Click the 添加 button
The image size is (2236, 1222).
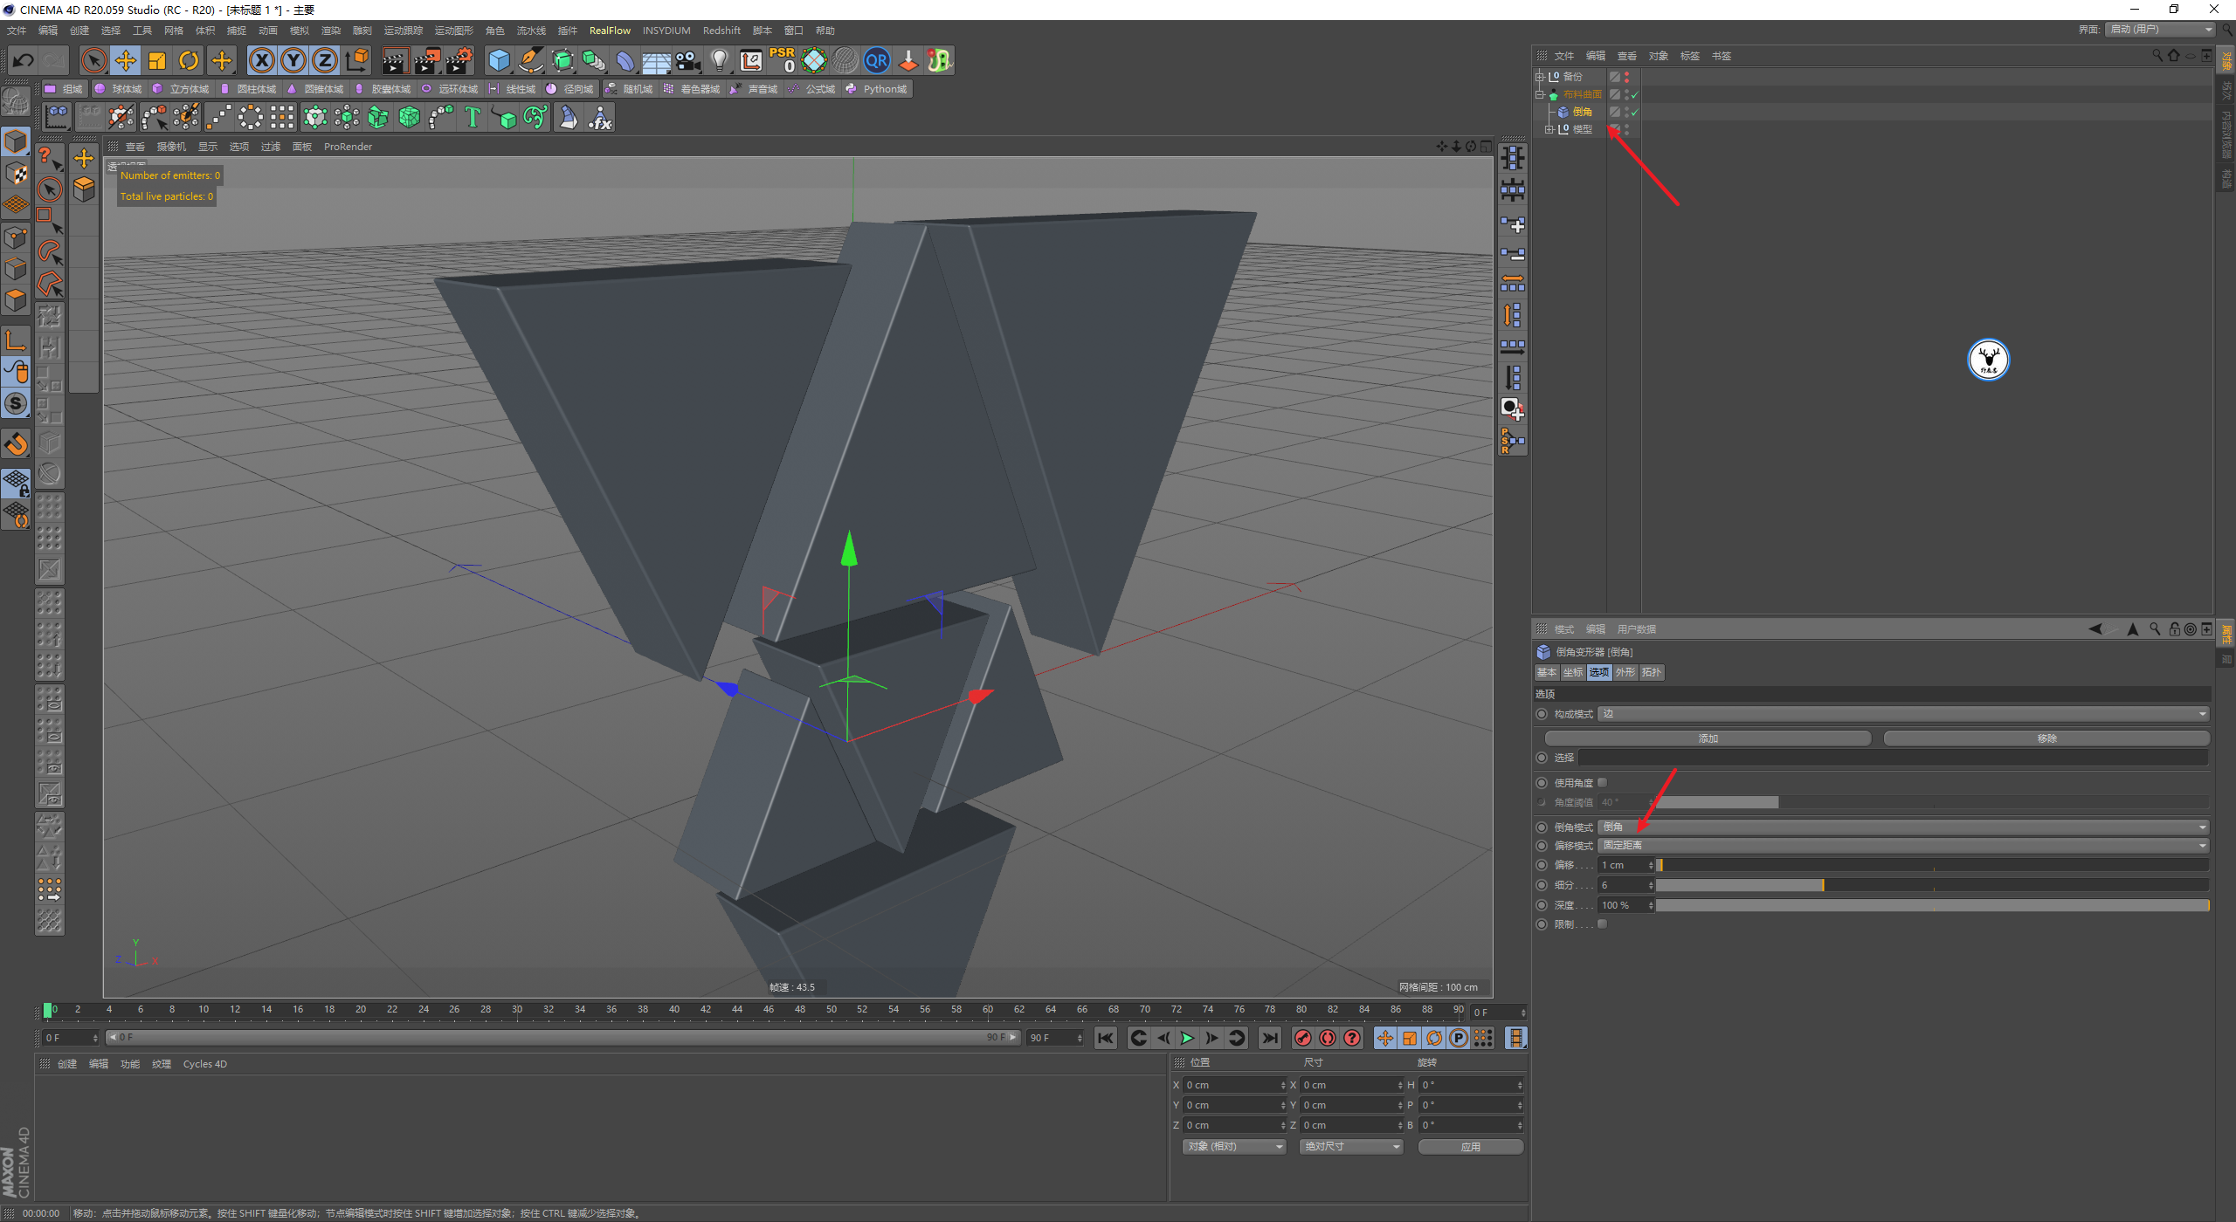pyautogui.click(x=1708, y=738)
